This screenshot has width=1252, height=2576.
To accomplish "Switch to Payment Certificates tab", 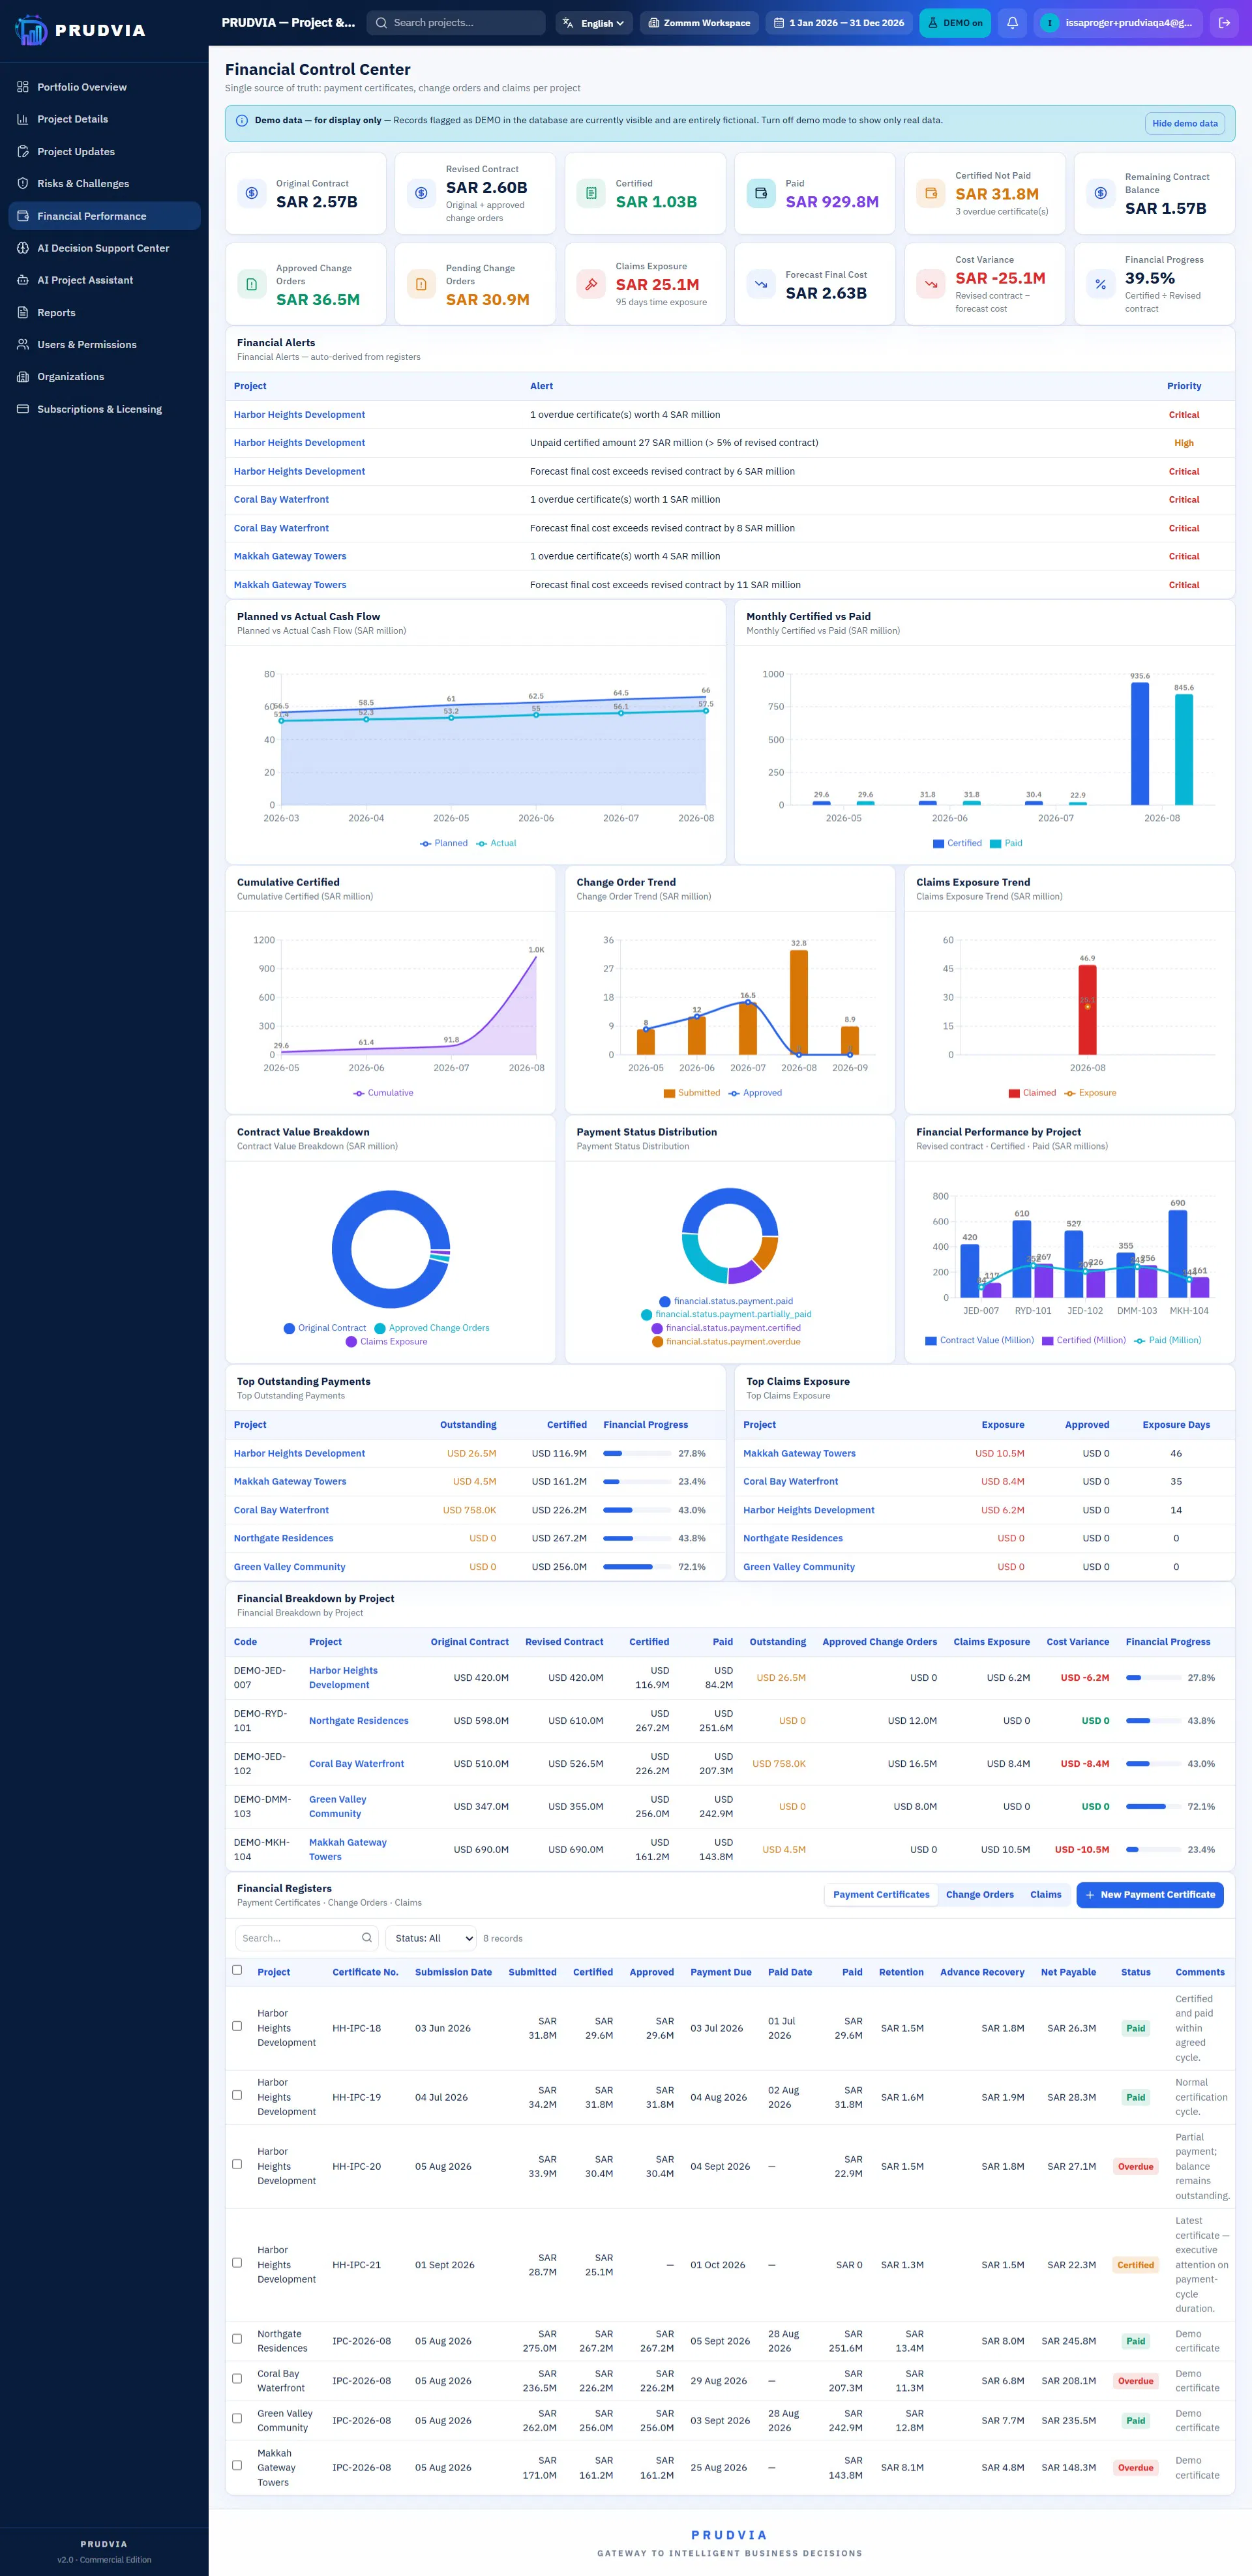I will tap(881, 1895).
